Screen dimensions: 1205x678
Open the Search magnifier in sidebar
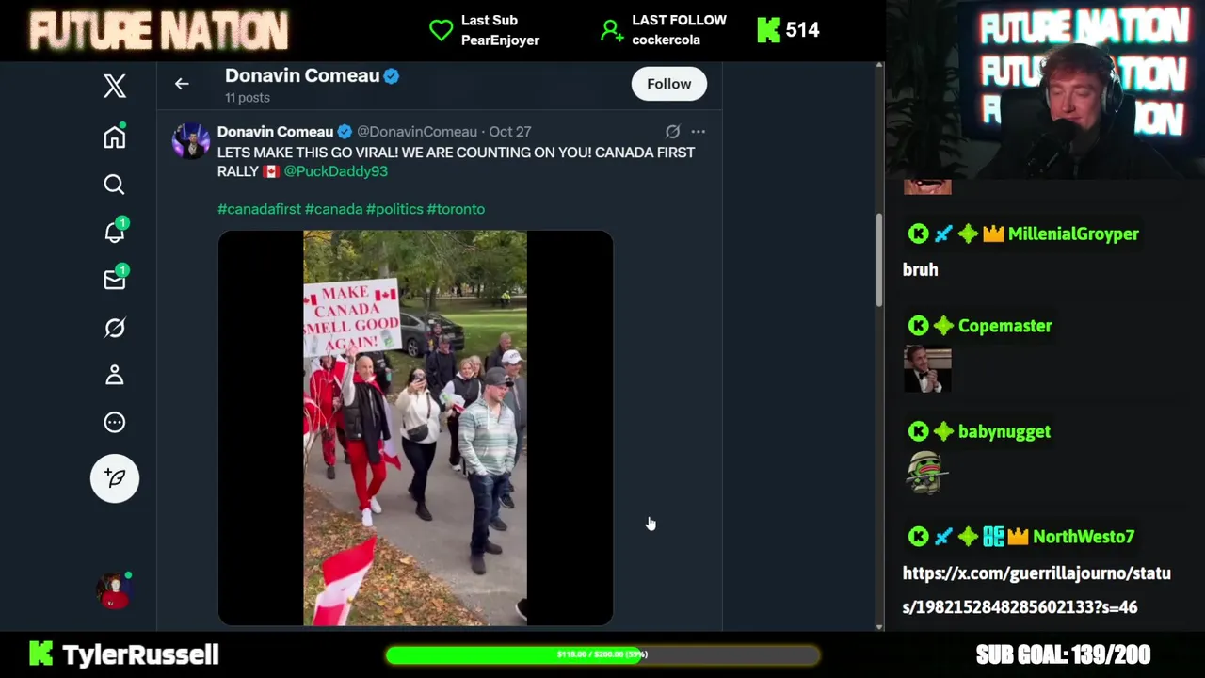(114, 185)
